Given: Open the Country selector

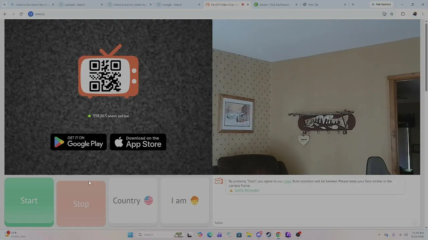Looking at the screenshot, I should pos(133,201).
